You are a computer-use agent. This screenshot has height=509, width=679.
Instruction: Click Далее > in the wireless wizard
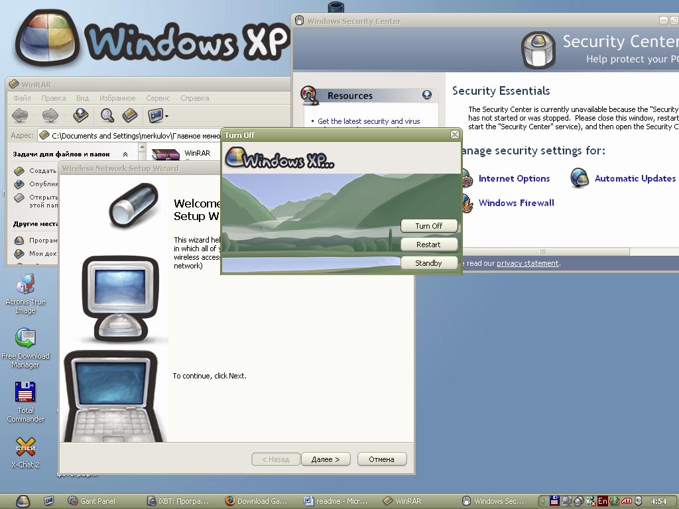point(326,459)
